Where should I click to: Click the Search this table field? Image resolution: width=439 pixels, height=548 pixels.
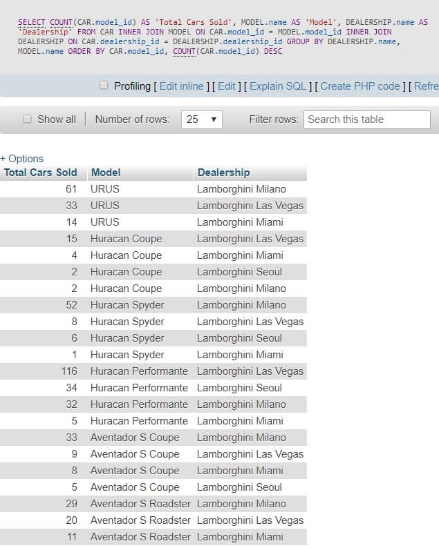tap(367, 119)
